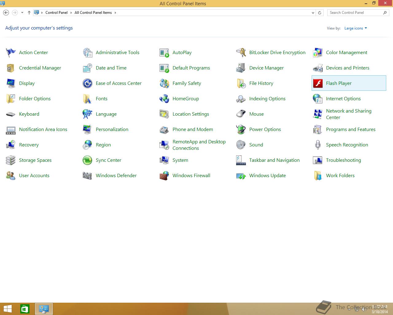Open the HomeGroup spheres icon
This screenshot has height=315, width=393.
click(164, 99)
